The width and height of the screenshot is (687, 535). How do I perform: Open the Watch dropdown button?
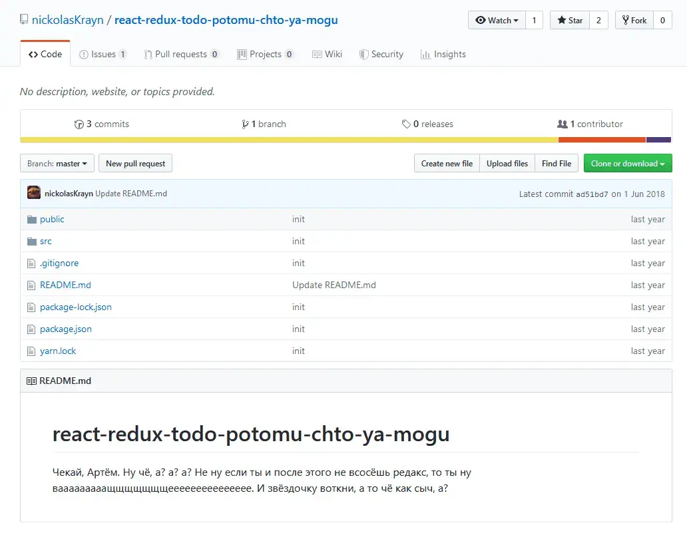(x=497, y=20)
